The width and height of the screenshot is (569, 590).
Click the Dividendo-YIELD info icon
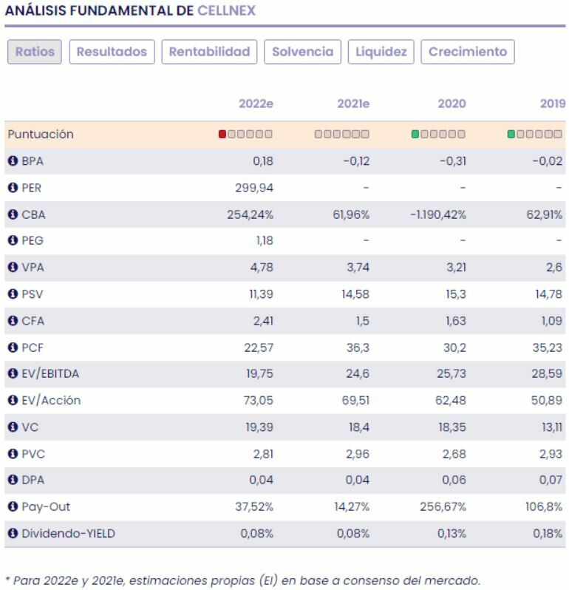(12, 533)
